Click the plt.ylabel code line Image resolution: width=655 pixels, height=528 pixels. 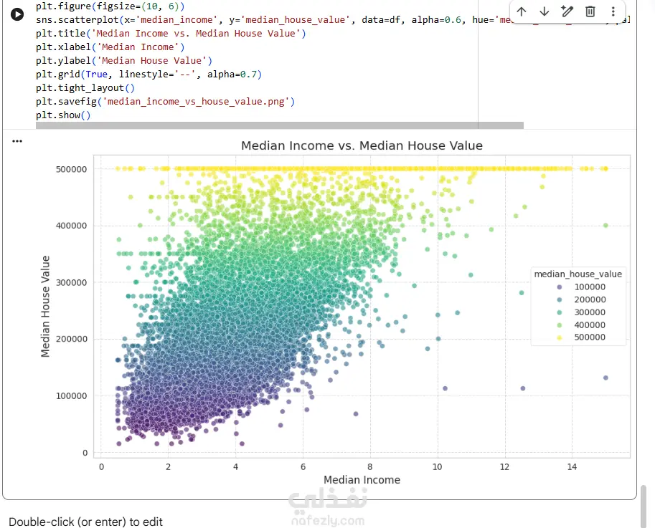(x=124, y=60)
